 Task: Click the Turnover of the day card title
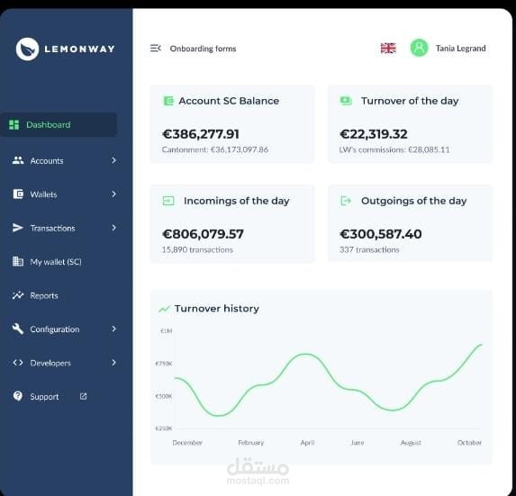(x=410, y=101)
